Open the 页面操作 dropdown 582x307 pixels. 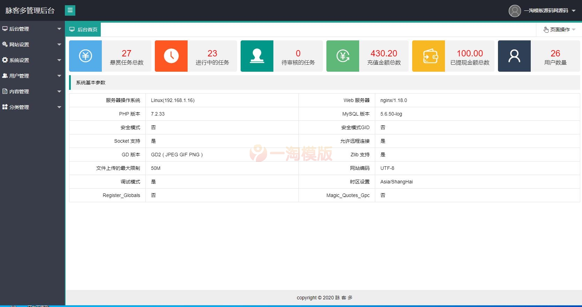coord(560,30)
